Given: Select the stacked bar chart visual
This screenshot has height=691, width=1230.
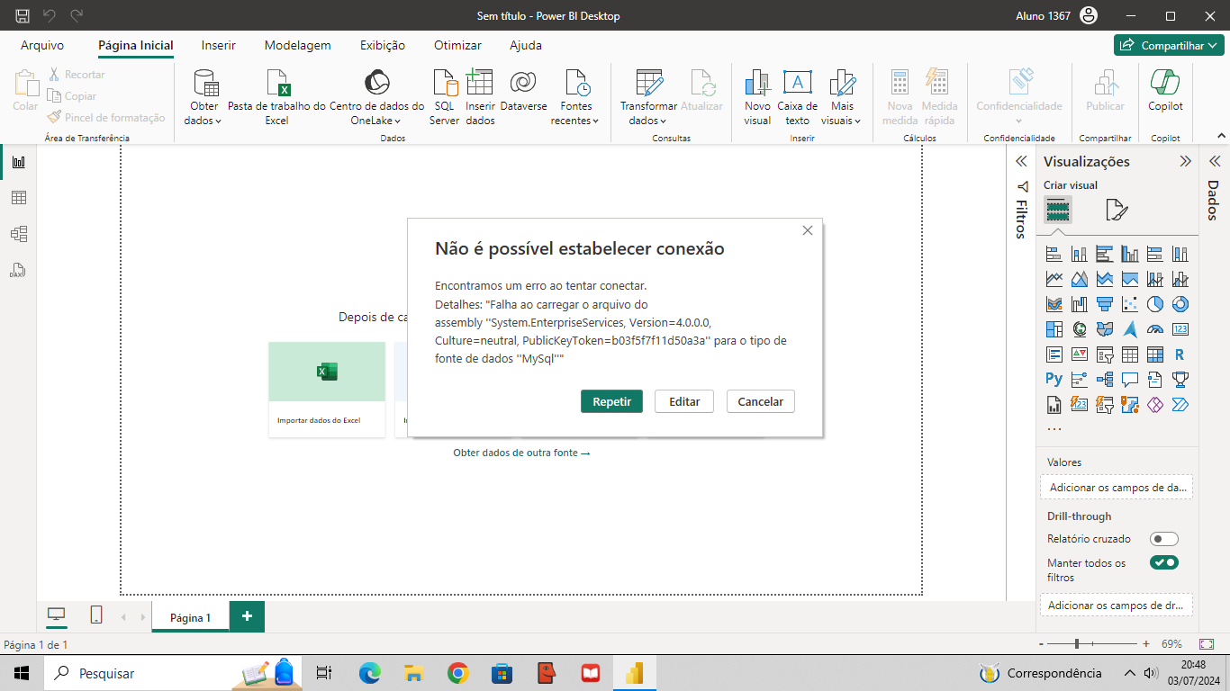Looking at the screenshot, I should point(1054,254).
